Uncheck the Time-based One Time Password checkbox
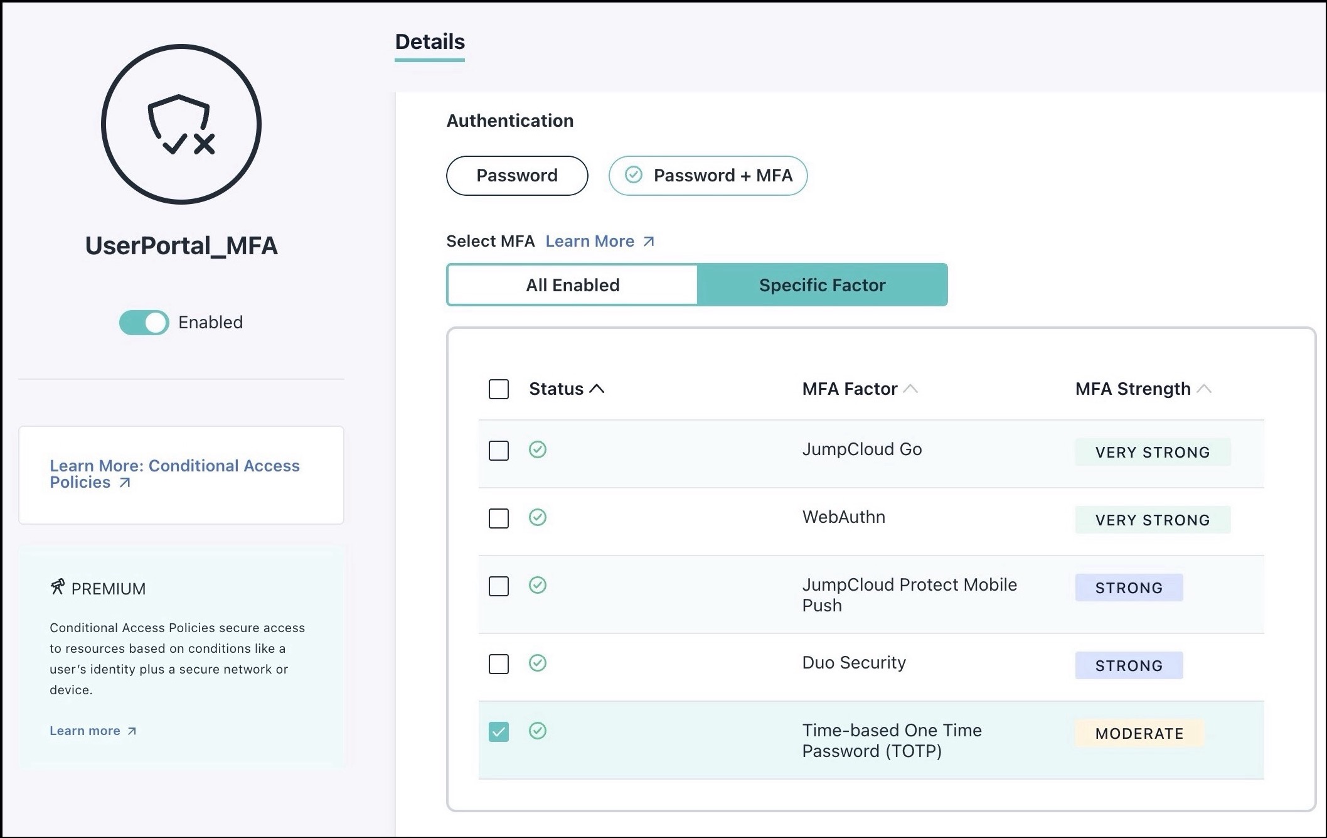This screenshot has width=1327, height=838. pyautogui.click(x=498, y=731)
